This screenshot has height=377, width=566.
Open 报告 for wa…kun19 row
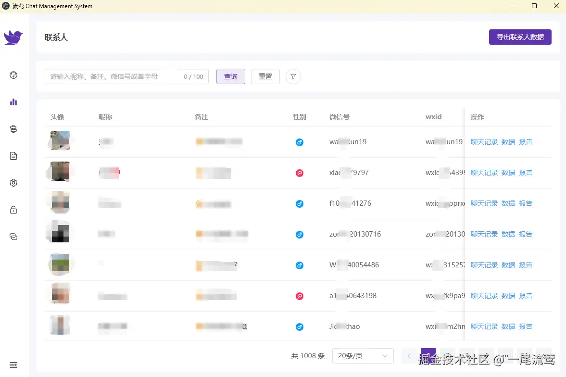[526, 142]
